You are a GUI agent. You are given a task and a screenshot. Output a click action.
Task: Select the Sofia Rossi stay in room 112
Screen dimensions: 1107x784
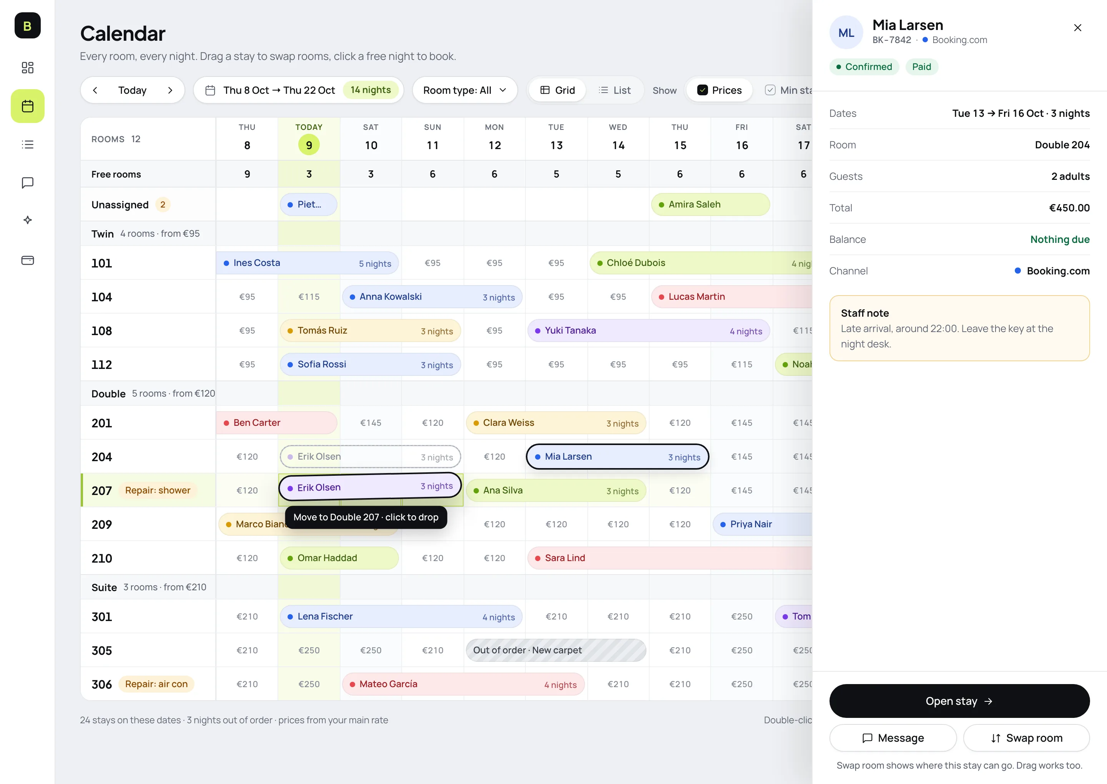pos(370,364)
